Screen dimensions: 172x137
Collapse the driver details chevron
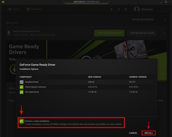click(164, 33)
